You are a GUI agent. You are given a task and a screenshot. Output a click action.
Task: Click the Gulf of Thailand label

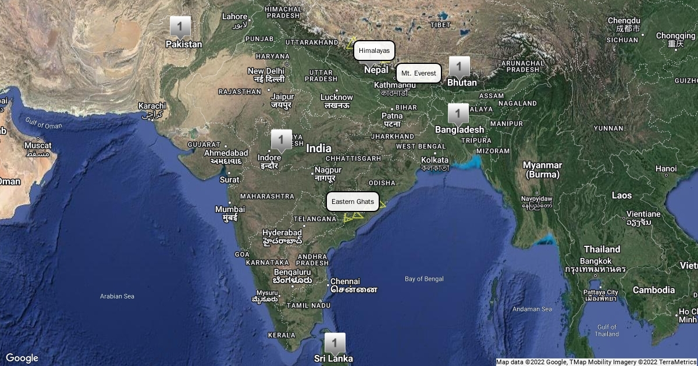click(607, 331)
